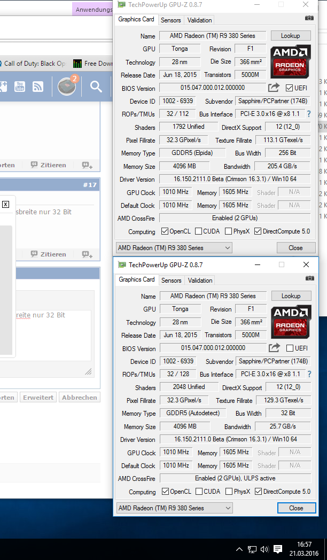Open Free Down bookmark with green icon
Viewport: 327px width, 560px height.
coord(93,64)
